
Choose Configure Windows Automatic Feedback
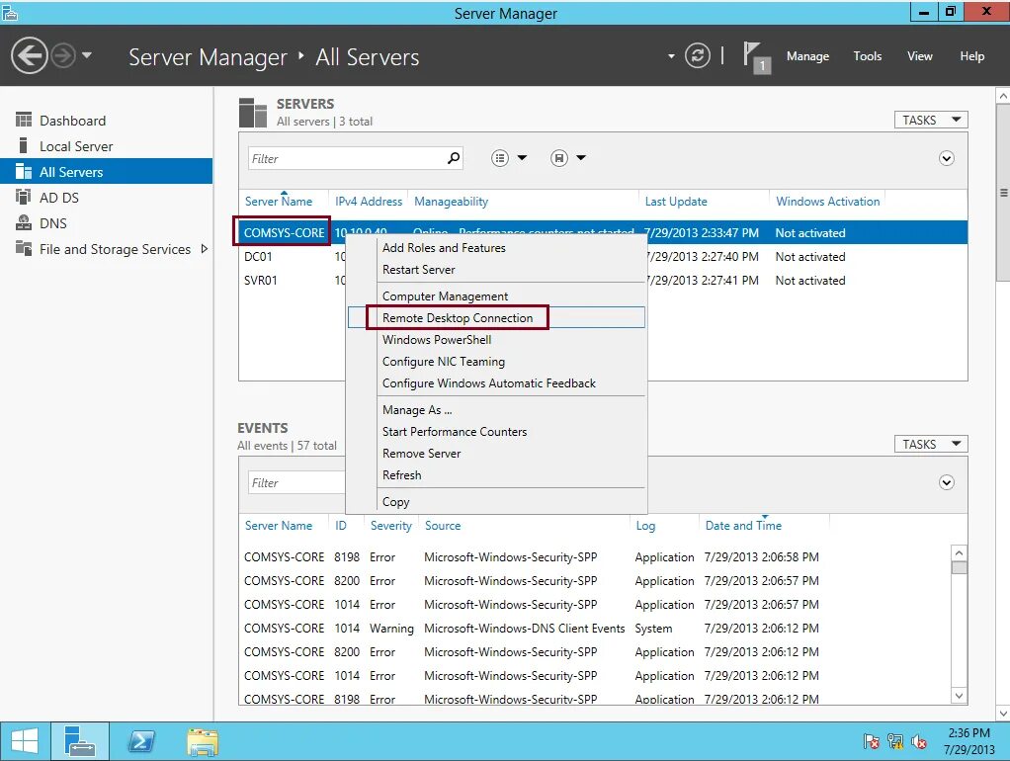(x=496, y=383)
